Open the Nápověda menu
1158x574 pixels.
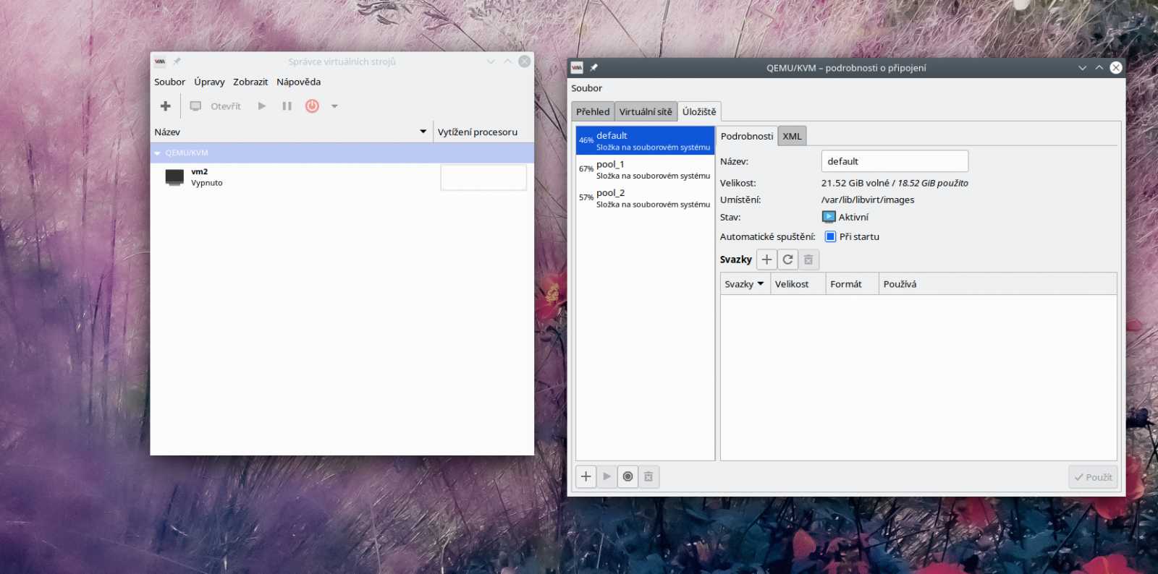coord(298,82)
